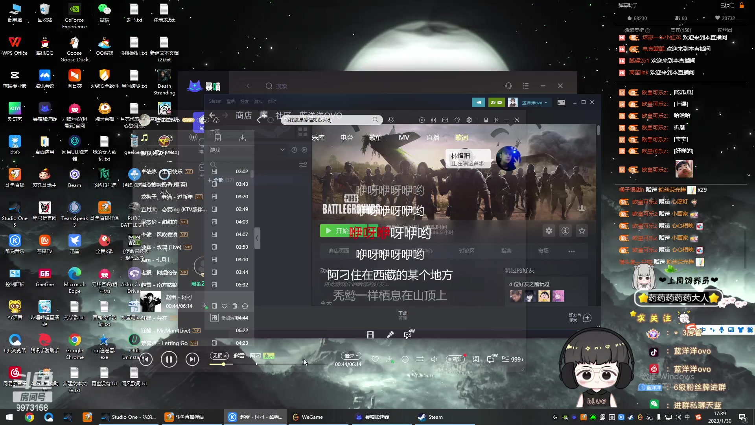Seek on the song progress bar
Viewport: 755px width, 425px height.
tap(267, 364)
